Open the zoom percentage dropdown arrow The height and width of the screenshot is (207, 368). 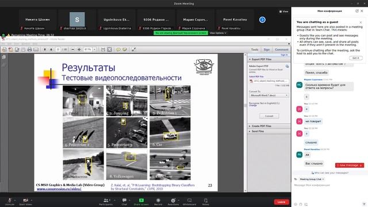click(x=94, y=49)
